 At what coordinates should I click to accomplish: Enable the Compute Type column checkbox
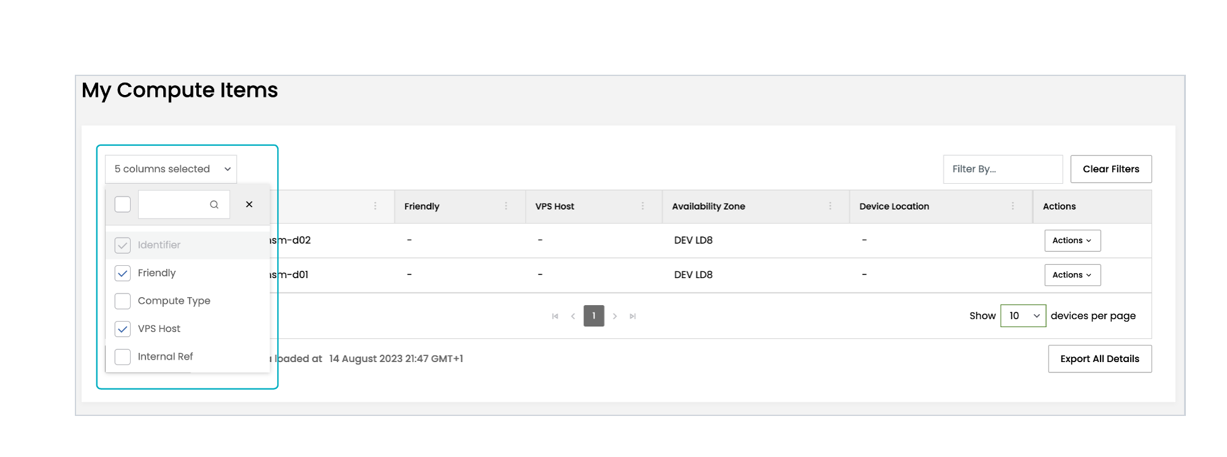pyautogui.click(x=123, y=301)
